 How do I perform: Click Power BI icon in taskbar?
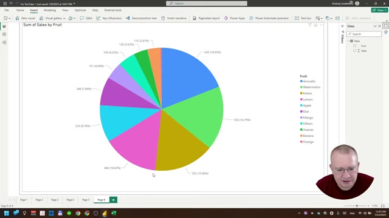[105, 213]
